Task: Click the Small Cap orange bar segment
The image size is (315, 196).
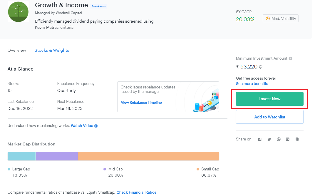Action: tap(148, 156)
